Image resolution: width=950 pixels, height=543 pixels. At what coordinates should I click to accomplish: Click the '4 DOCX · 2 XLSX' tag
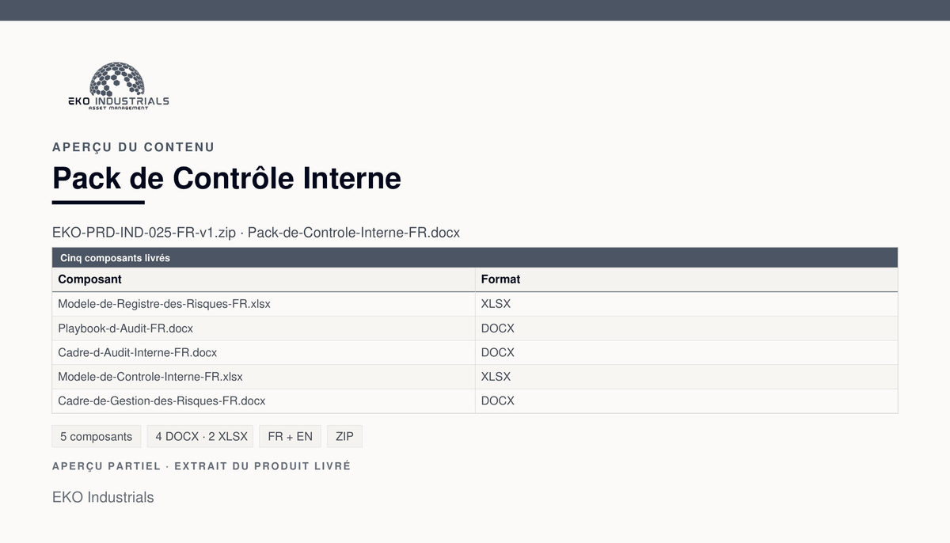pyautogui.click(x=200, y=437)
